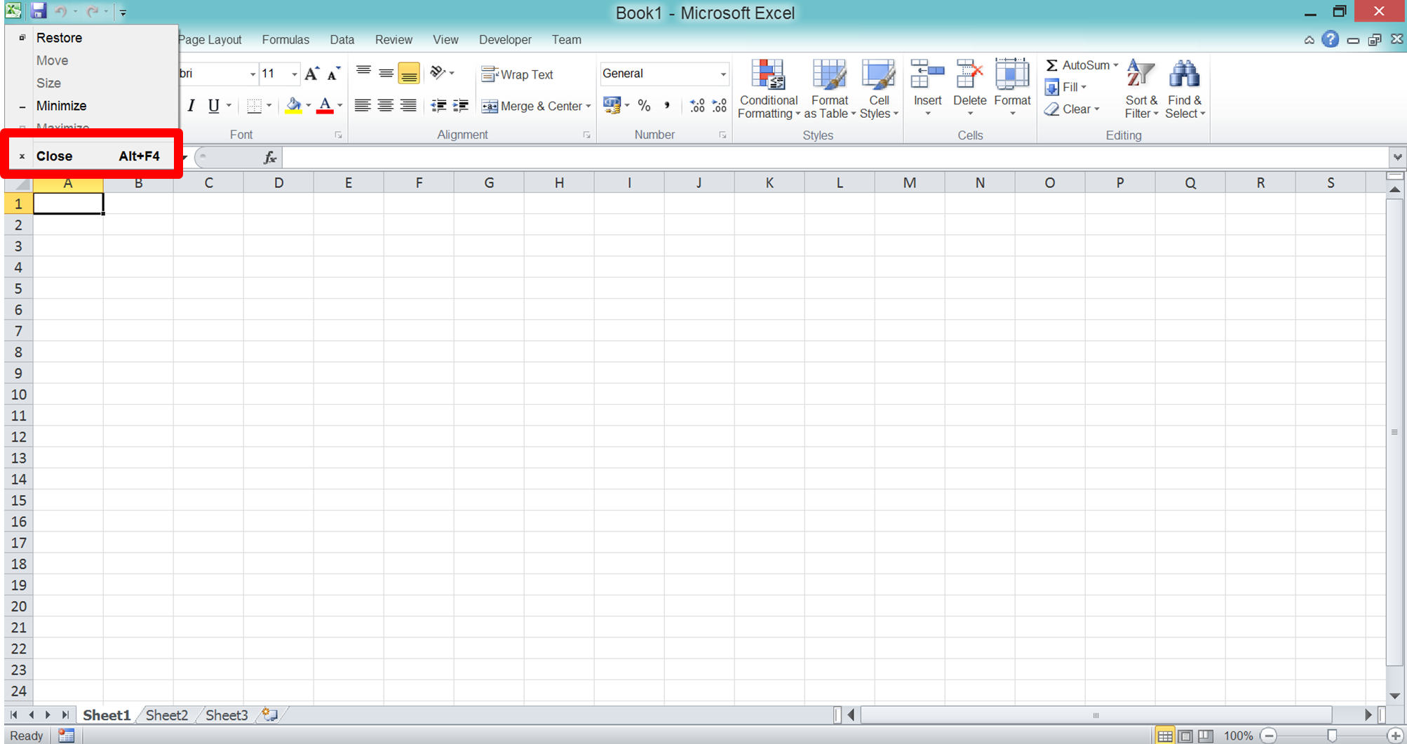
Task: Click Excel Help question mark icon
Action: pos(1330,40)
